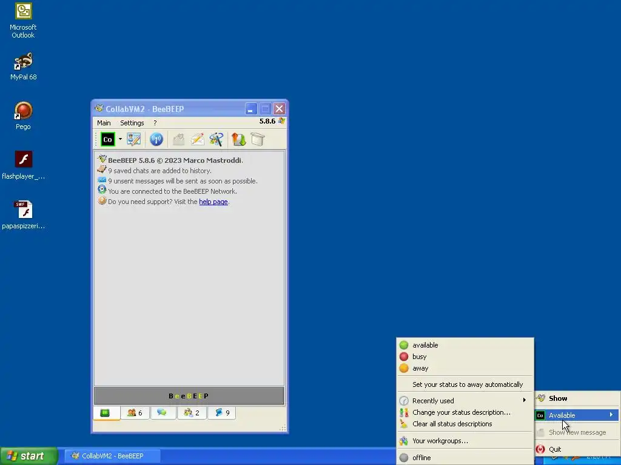
Task: Open the Pego desktop shortcut
Action: 23,116
